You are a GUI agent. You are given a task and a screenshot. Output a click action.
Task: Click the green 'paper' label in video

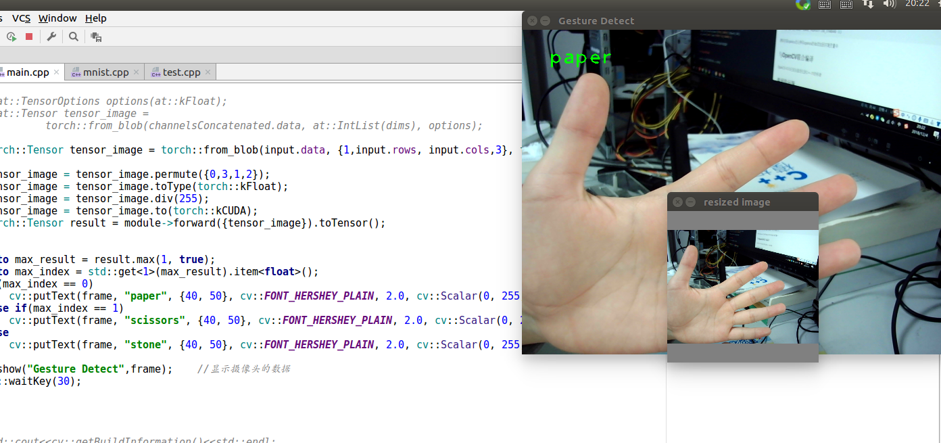[581, 58]
